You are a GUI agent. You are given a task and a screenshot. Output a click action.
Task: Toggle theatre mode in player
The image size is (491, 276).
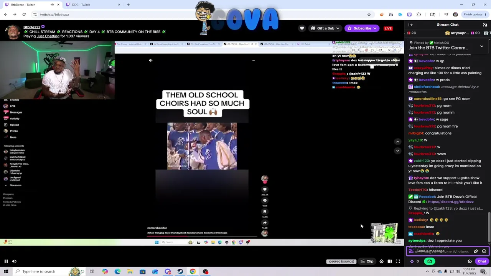click(390, 261)
